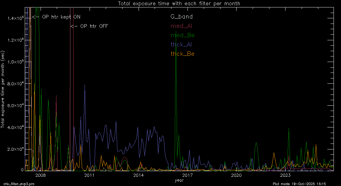
Task: Click the "year" x-axis title
Action: click(179, 180)
